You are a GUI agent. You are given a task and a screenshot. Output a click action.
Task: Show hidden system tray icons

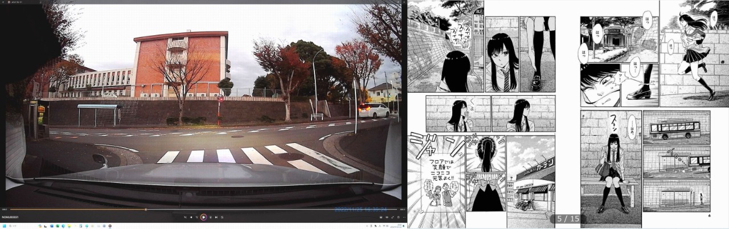pos(367,226)
